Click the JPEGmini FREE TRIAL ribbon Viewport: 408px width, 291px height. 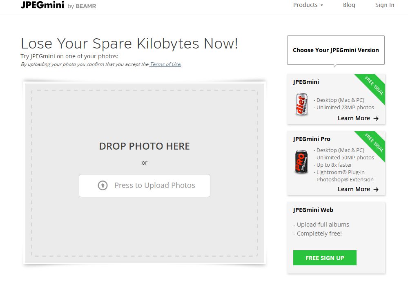372,88
